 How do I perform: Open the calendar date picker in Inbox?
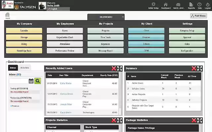pyautogui.click(x=31, y=81)
